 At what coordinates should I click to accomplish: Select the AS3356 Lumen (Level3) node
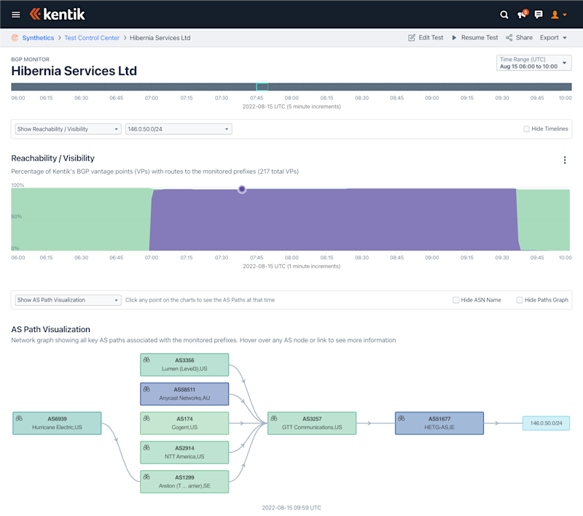[184, 365]
